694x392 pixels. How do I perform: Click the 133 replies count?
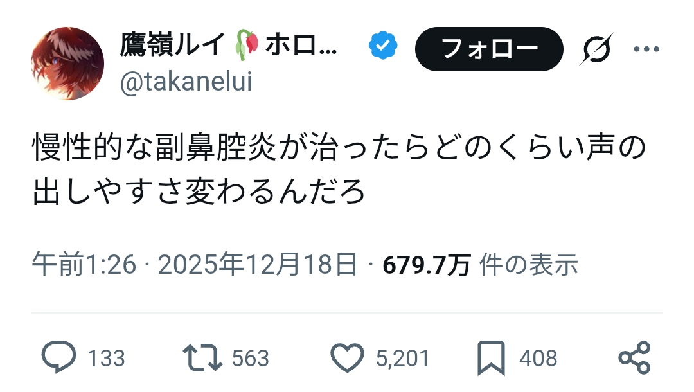coord(105,358)
